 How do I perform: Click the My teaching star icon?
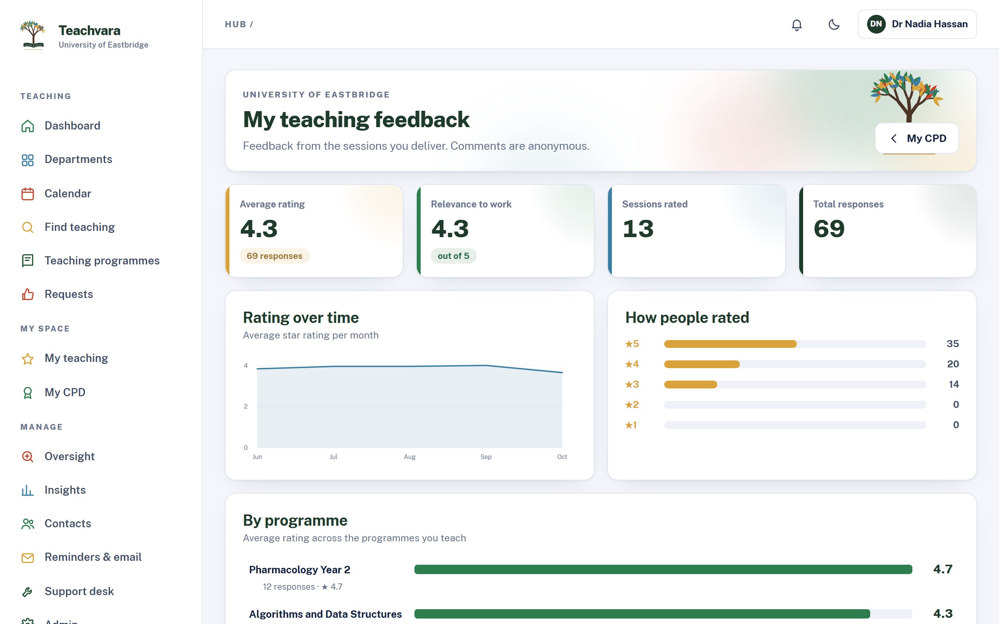28,359
